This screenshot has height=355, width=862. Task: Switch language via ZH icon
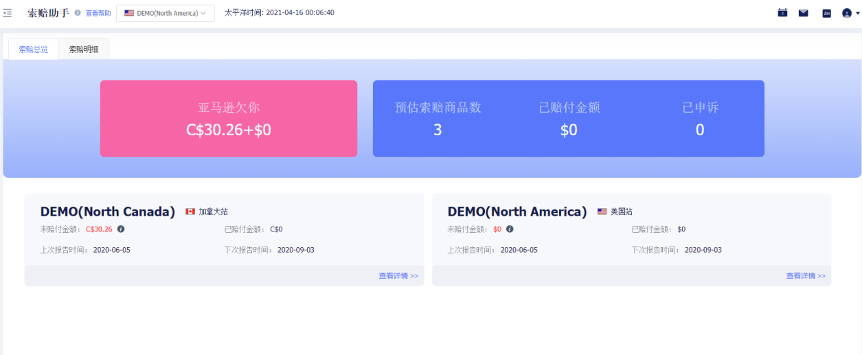click(826, 13)
